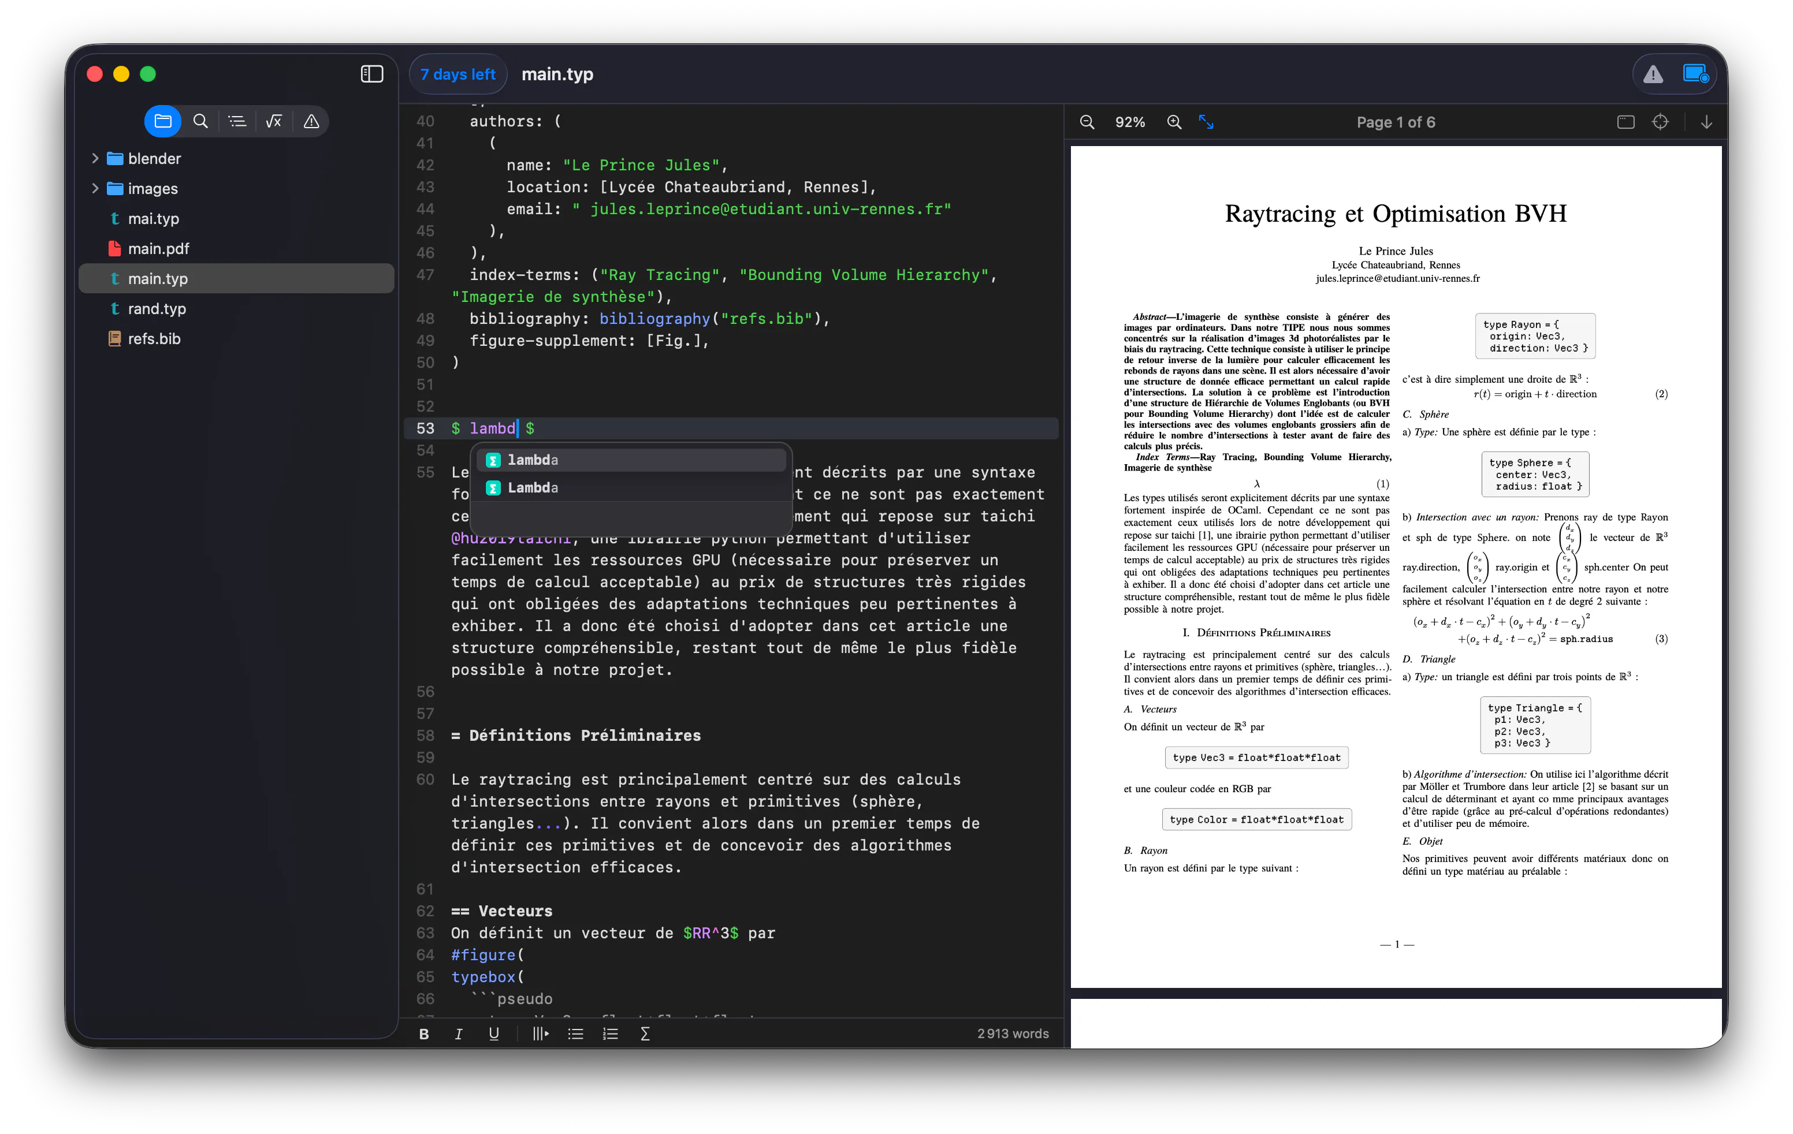Expand the images folder

(95, 188)
